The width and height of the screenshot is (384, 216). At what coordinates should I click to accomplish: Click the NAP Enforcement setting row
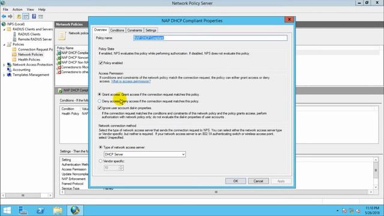[73, 179]
